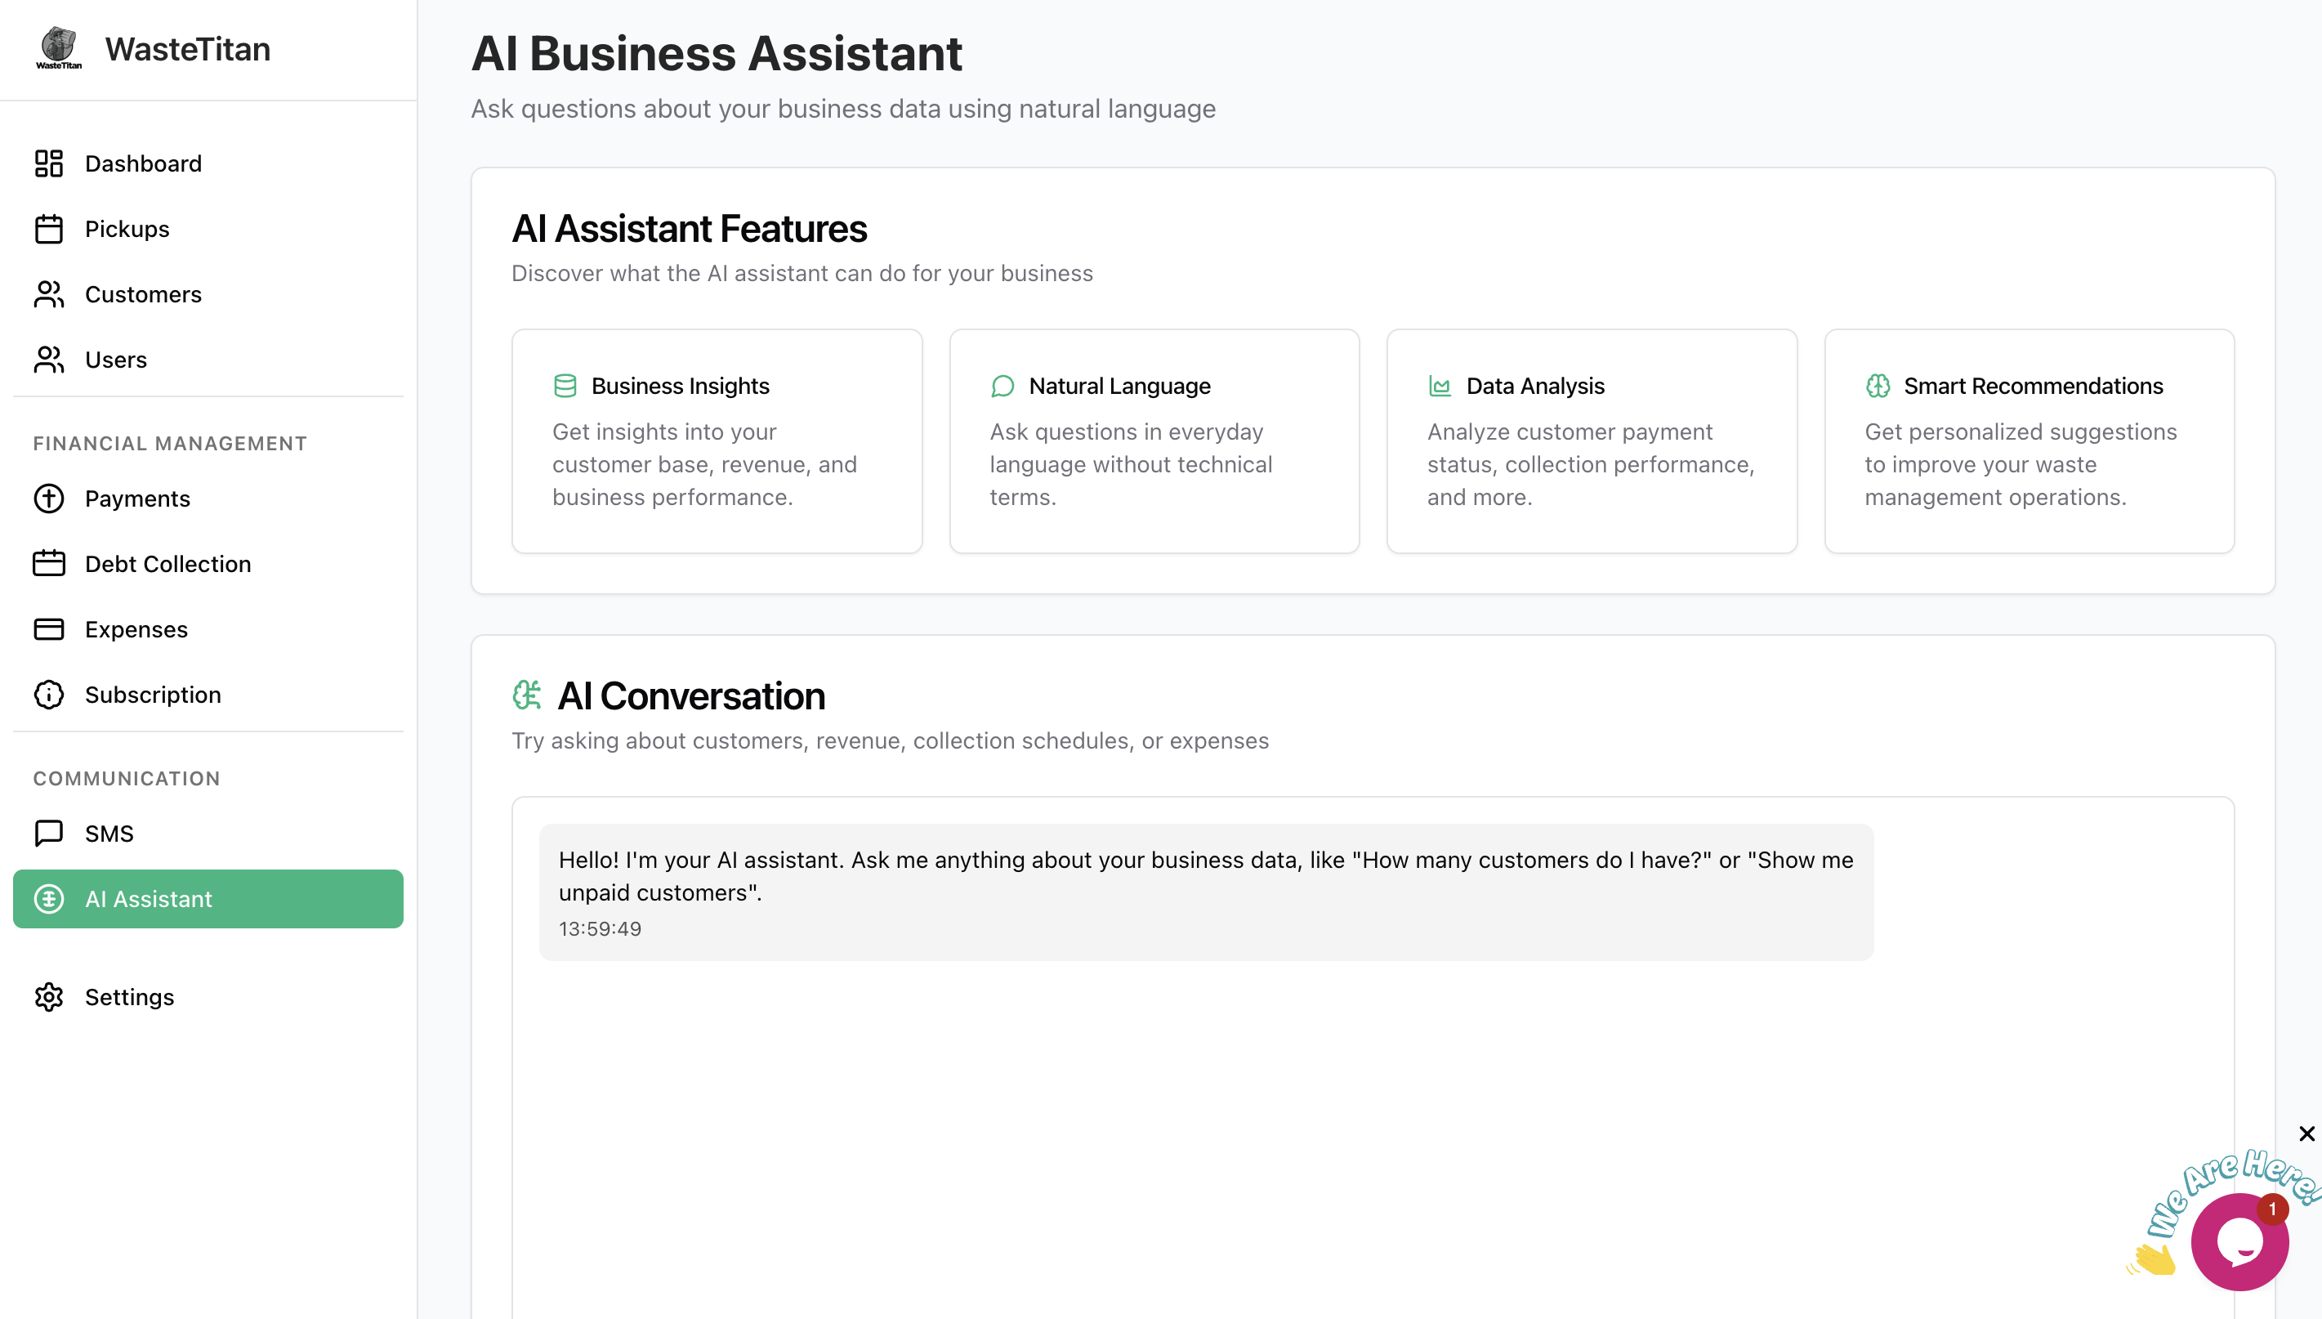The image size is (2322, 1319).
Task: Click the Customers people icon
Action: [49, 294]
